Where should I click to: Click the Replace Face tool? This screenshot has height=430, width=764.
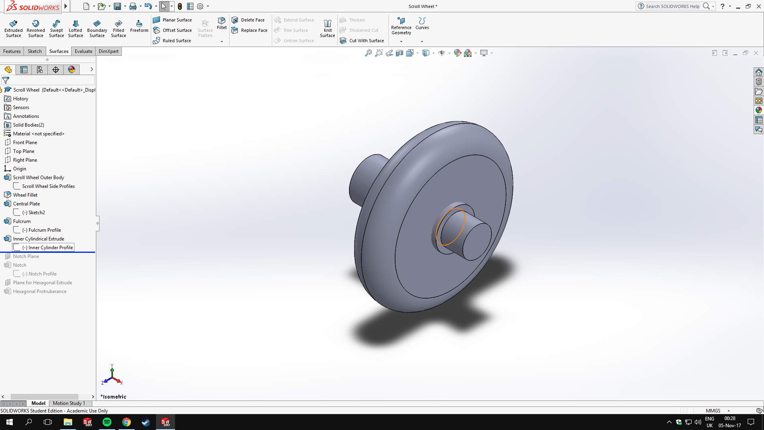point(249,30)
